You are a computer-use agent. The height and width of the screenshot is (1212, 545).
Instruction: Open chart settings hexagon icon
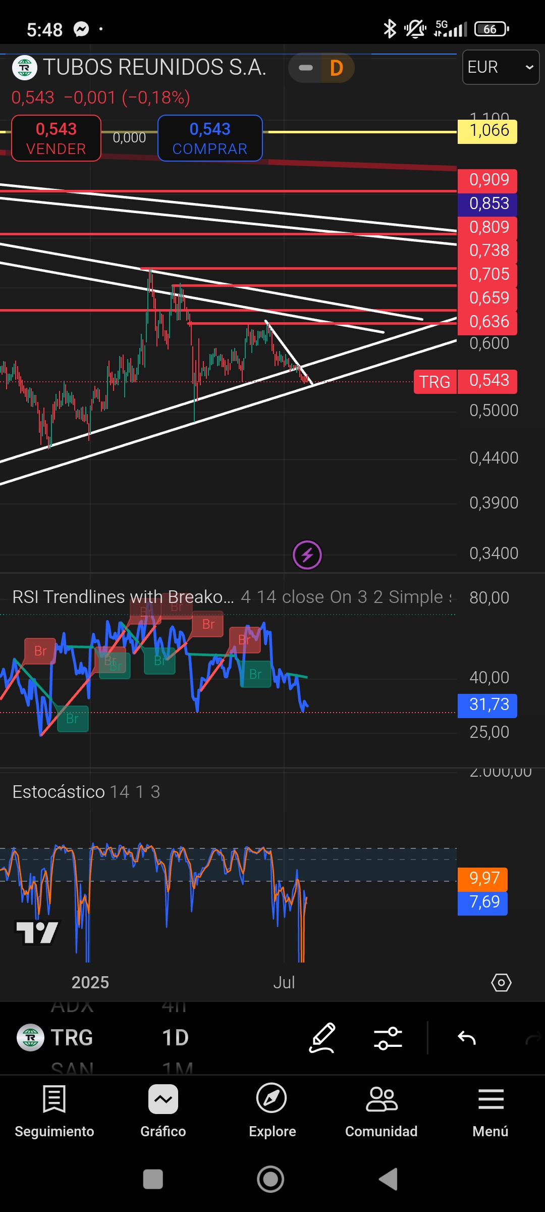501,983
